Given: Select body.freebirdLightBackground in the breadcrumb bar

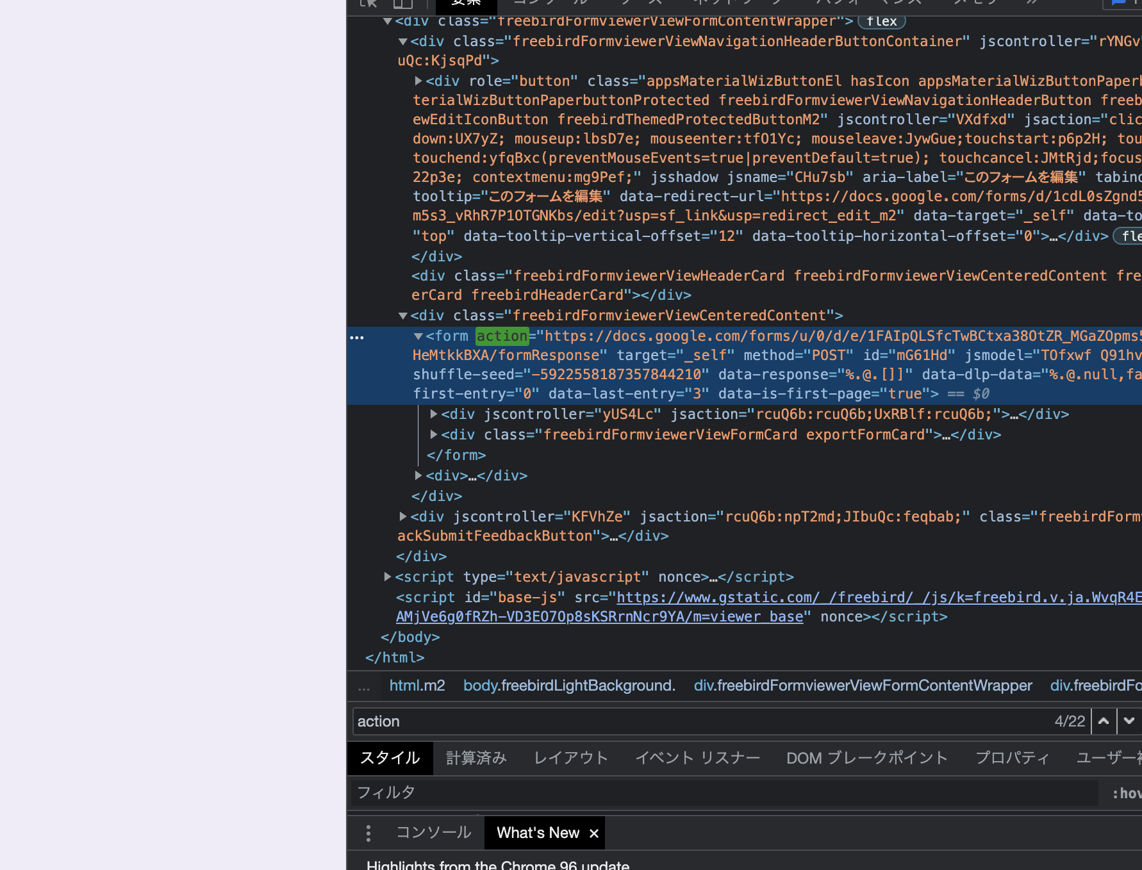Looking at the screenshot, I should 569,686.
